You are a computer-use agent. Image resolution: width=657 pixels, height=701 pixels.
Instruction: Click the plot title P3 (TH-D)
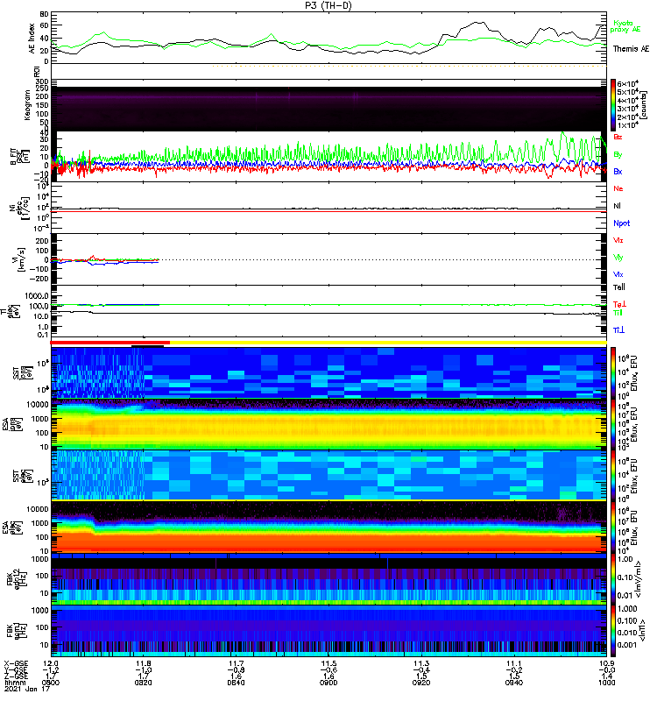[328, 5]
